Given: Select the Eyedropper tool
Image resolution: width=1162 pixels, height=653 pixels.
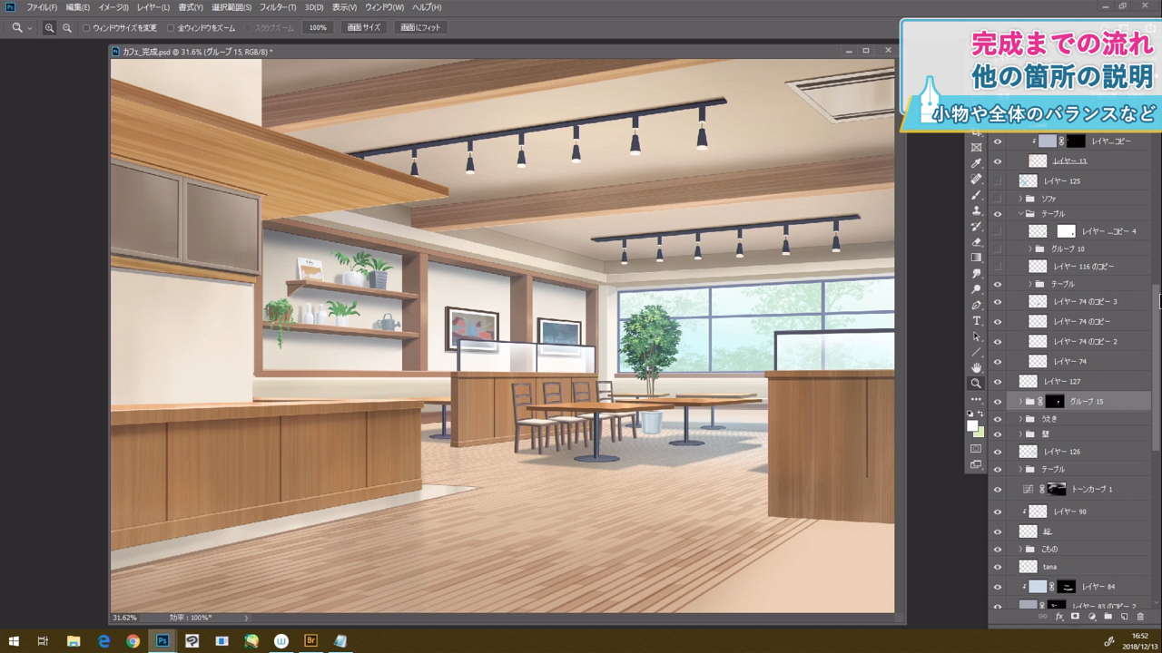Looking at the screenshot, I should [x=976, y=163].
